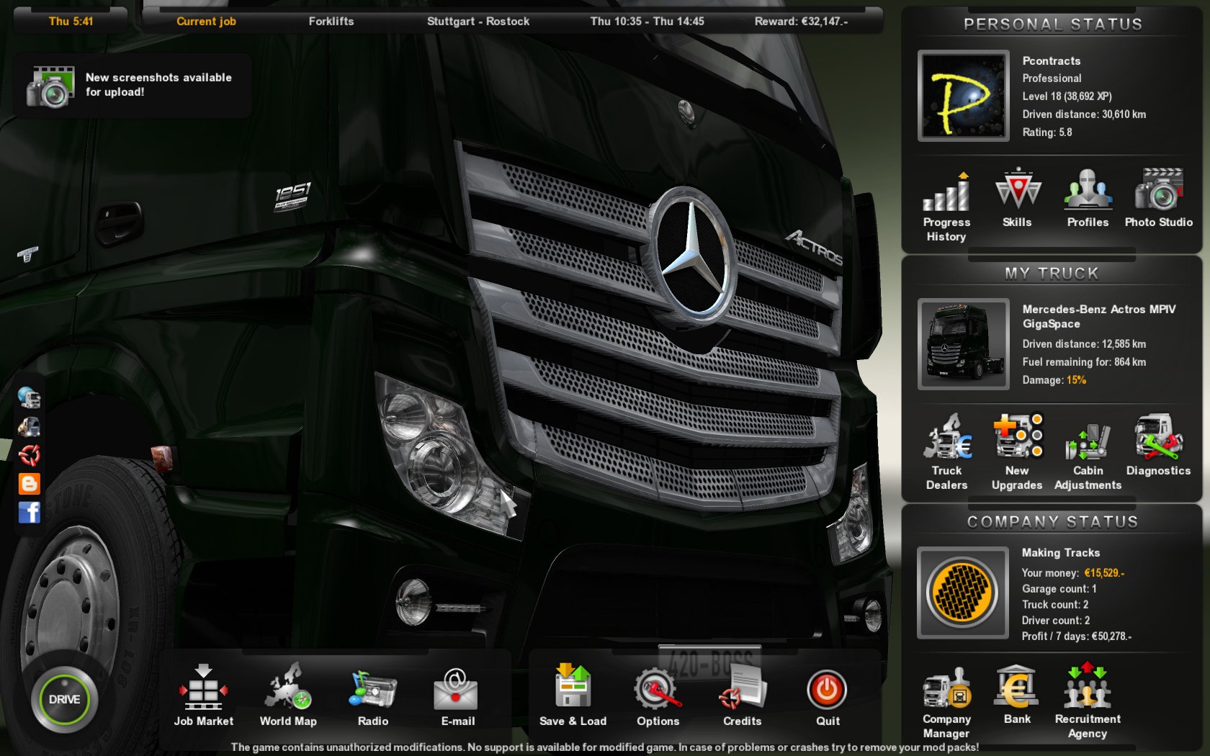Image resolution: width=1210 pixels, height=756 pixels.
Task: Click the green DRIVE button
Action: pos(64,699)
